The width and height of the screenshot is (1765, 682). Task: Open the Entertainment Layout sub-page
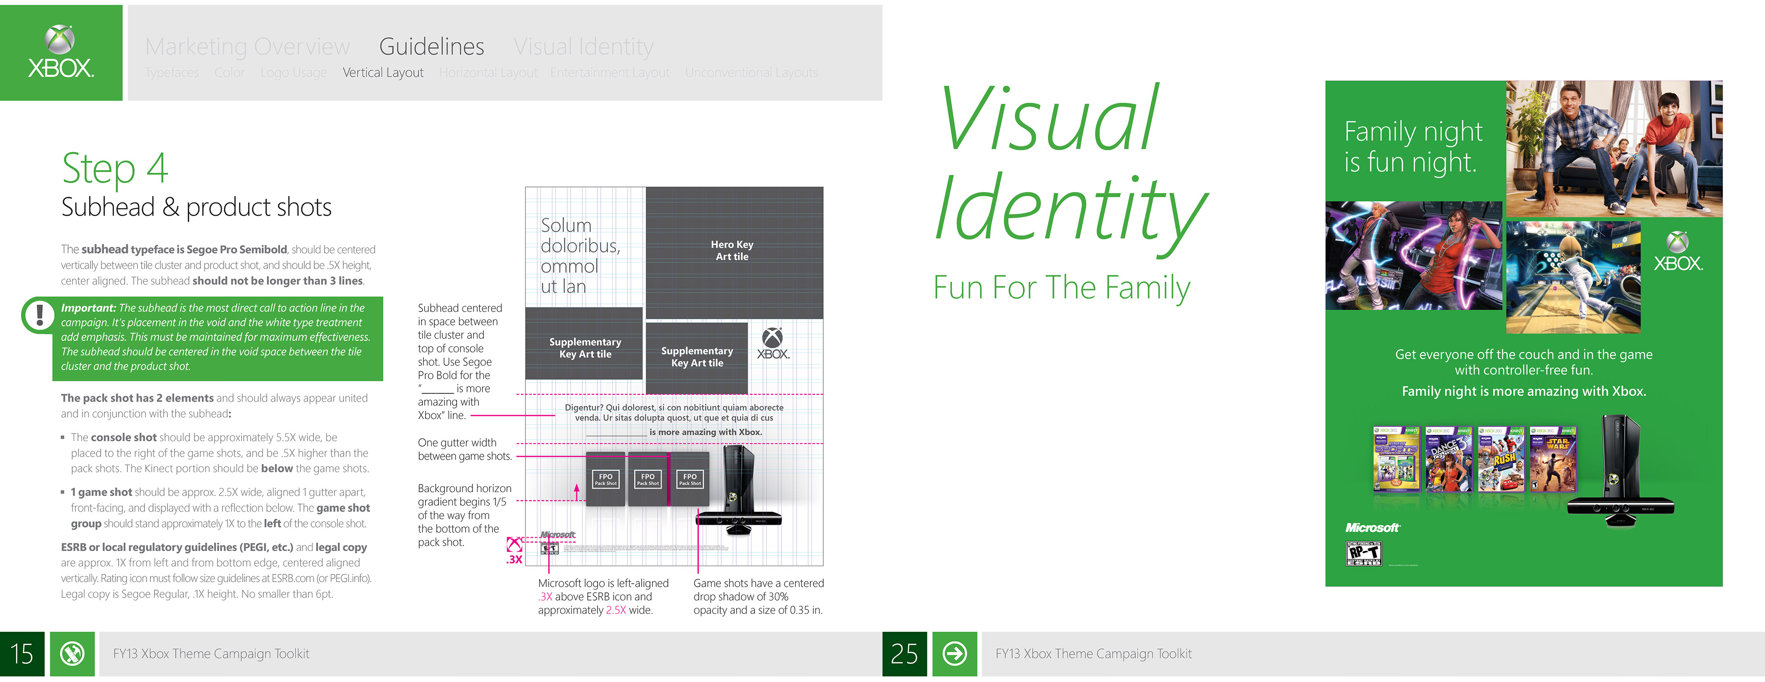tap(609, 73)
